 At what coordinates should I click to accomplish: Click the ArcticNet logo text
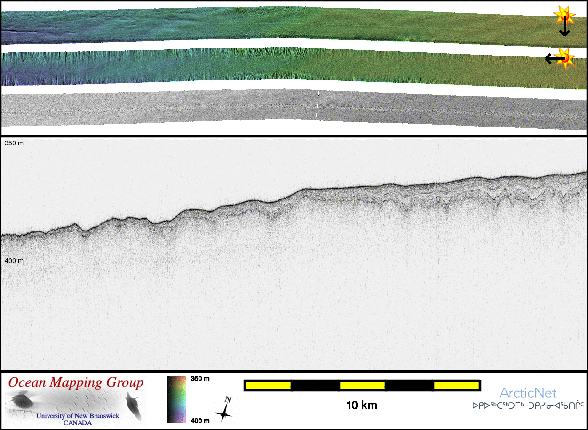[x=528, y=393]
